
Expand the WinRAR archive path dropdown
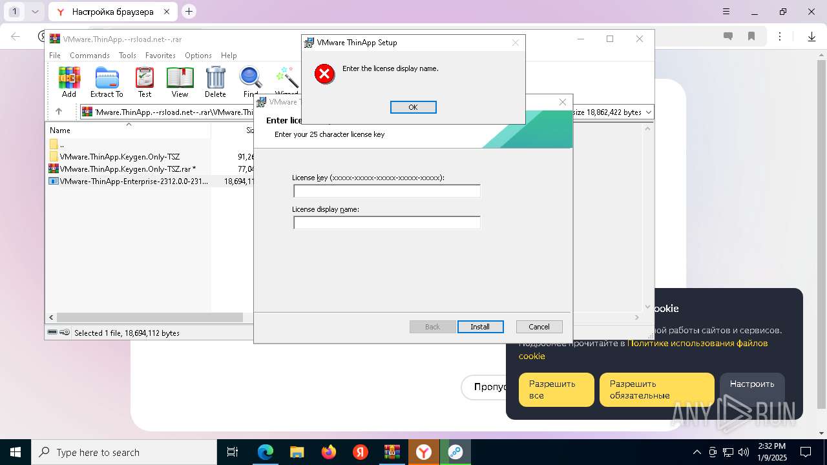(649, 112)
